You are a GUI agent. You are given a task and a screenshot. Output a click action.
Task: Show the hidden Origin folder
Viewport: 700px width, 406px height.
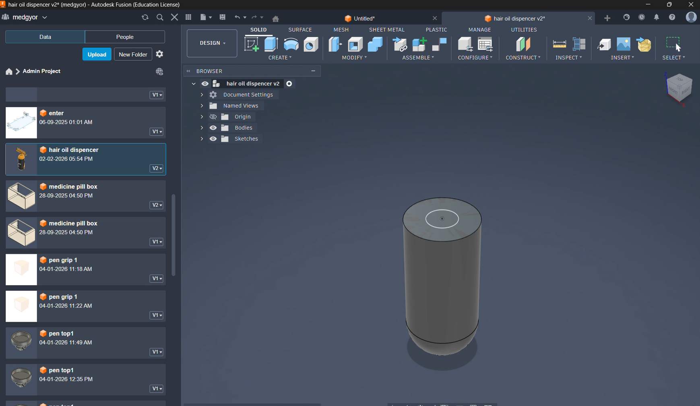[x=213, y=117]
